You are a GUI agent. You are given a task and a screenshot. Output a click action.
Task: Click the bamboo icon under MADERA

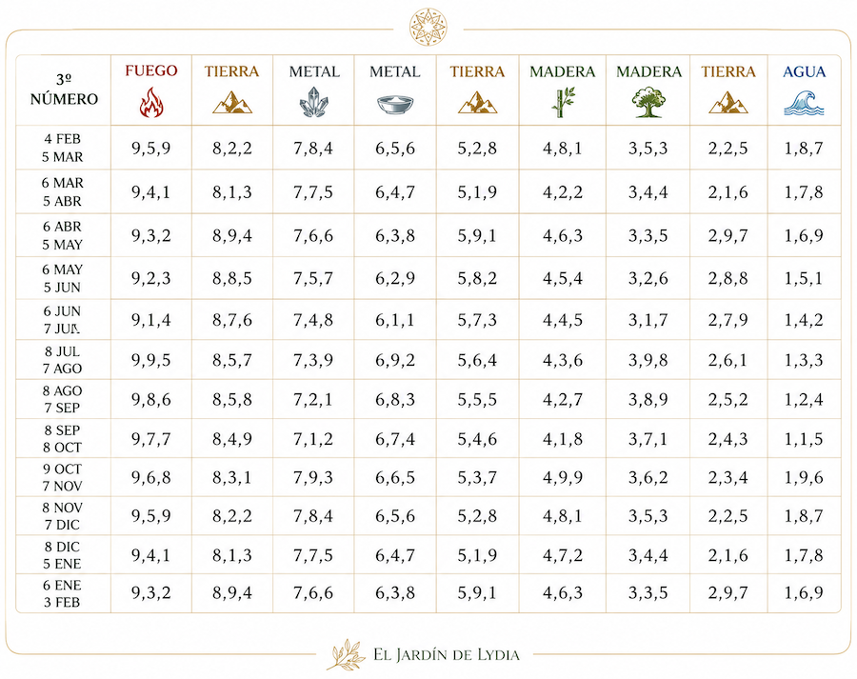563,102
